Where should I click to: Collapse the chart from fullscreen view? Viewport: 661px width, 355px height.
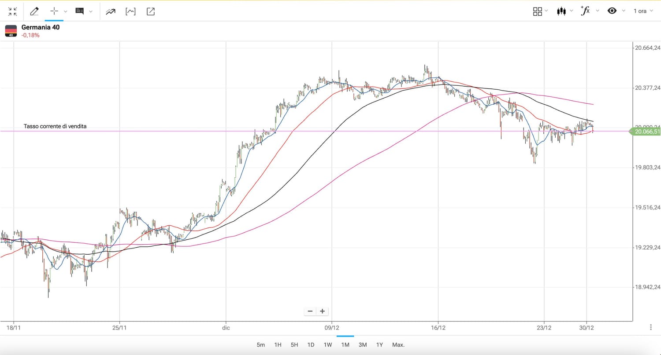[x=12, y=11]
